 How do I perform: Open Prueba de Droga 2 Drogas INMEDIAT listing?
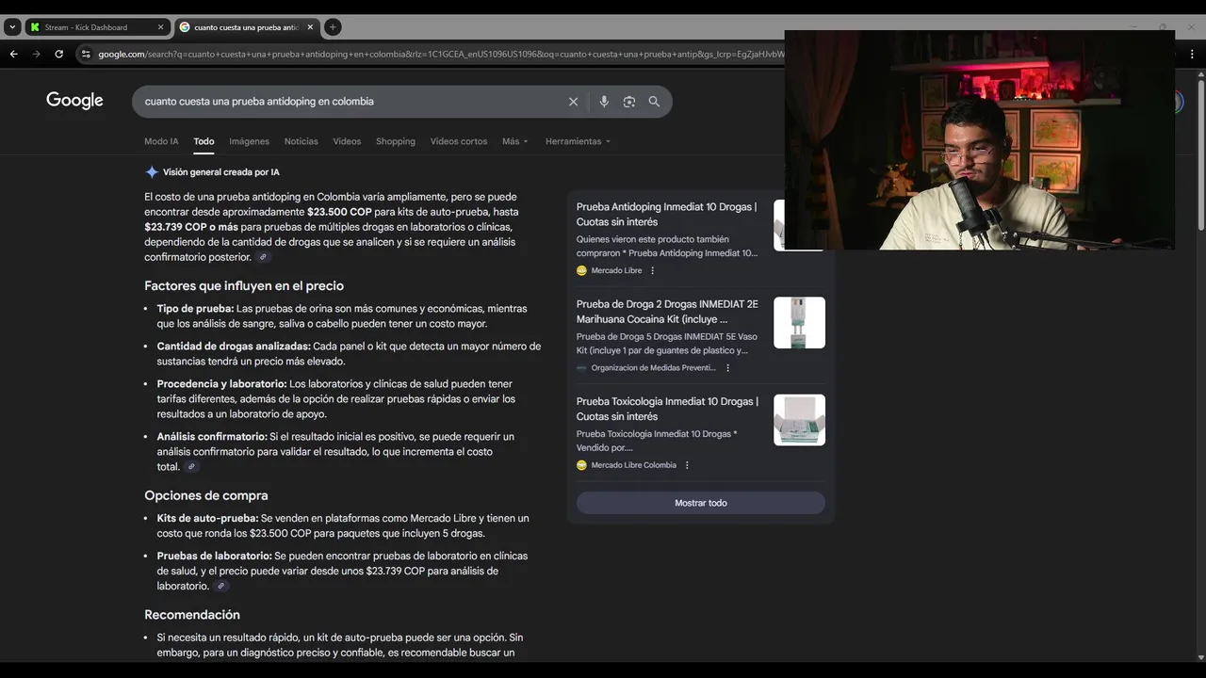tap(667, 312)
